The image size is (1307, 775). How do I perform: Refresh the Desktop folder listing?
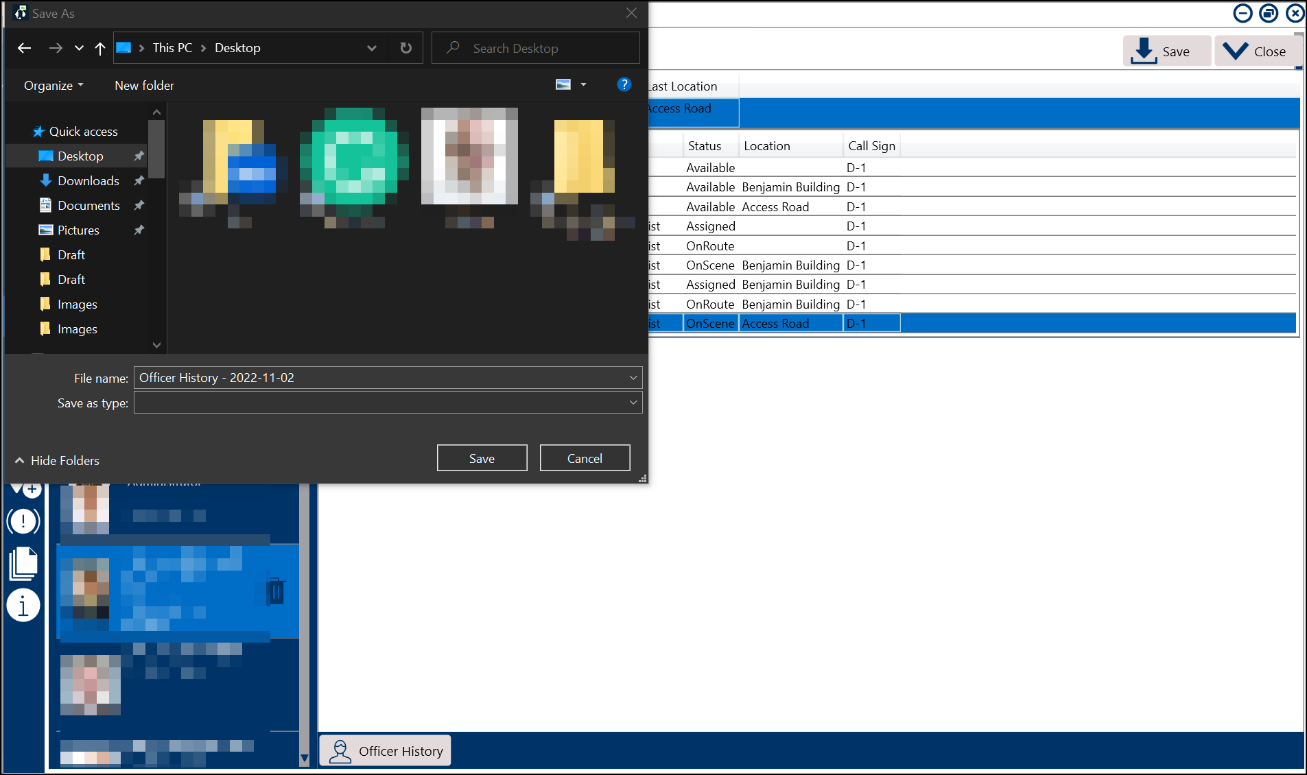pos(406,48)
